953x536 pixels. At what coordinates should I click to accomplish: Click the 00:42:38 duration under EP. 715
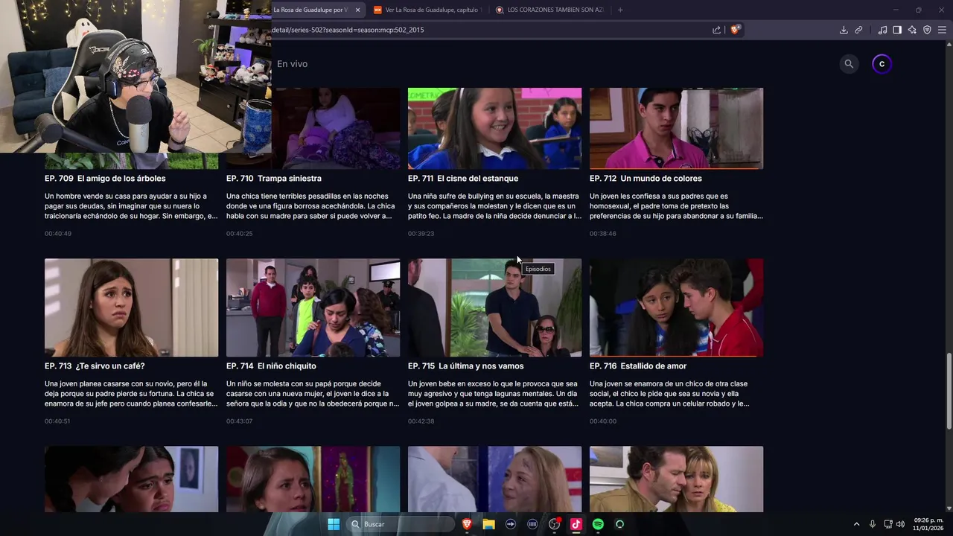[421, 421]
